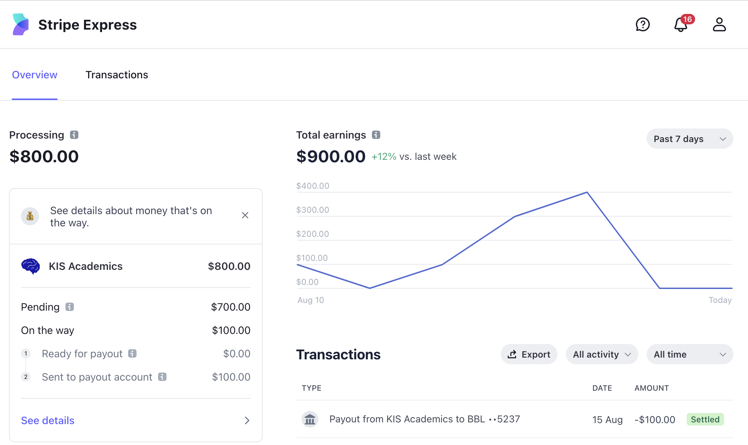This screenshot has height=445, width=748.
Task: Open the All activity filter dropdown
Action: tap(602, 354)
